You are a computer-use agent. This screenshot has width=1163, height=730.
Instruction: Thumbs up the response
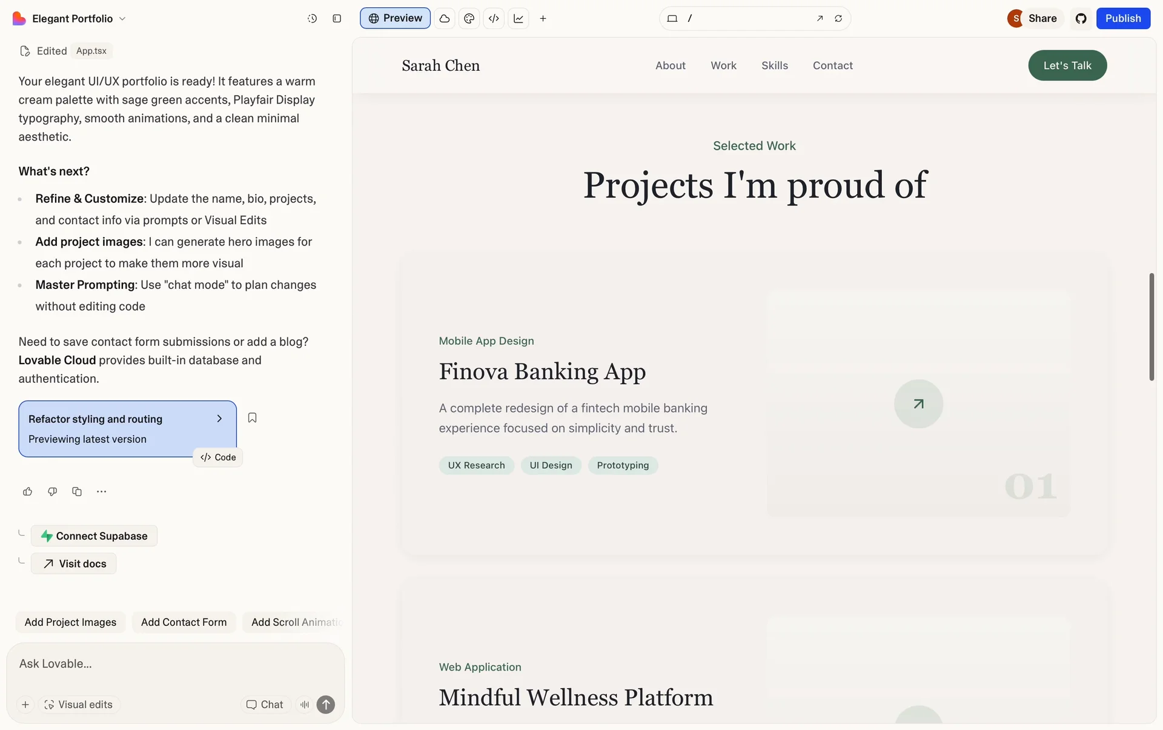pyautogui.click(x=27, y=491)
